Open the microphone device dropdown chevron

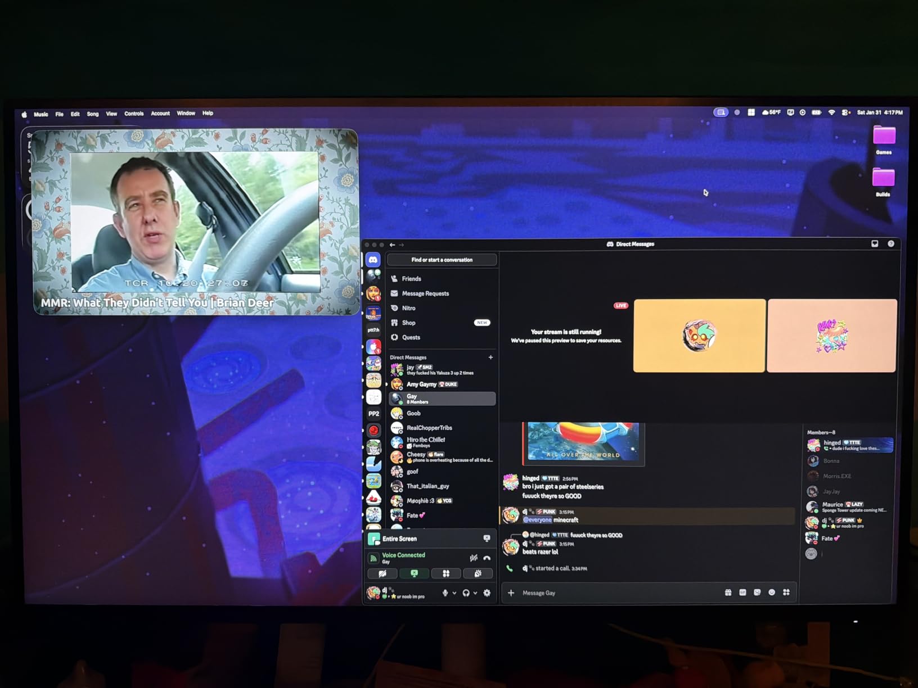[x=454, y=593]
